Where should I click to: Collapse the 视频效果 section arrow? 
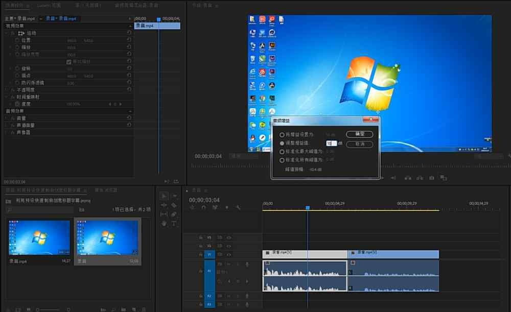pyautogui.click(x=130, y=26)
